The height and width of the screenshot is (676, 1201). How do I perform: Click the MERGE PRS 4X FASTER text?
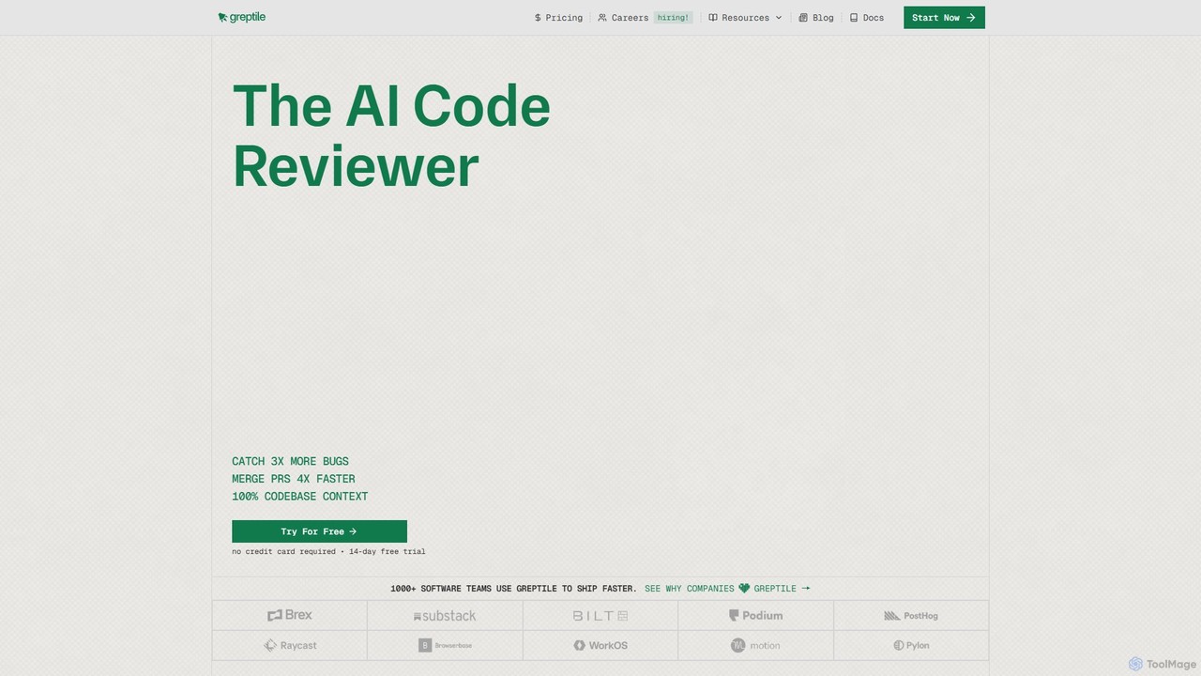coord(294,479)
